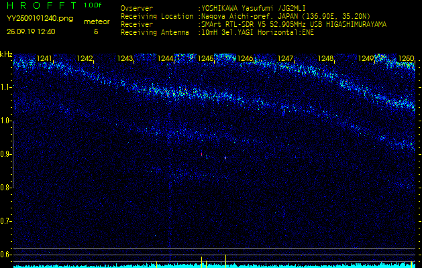The image size is (422, 268).
Task: Select the 1241 time marker
Action: pyautogui.click(x=45, y=59)
